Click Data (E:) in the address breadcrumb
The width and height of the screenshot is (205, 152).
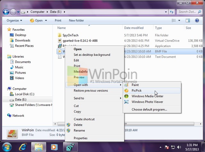56,12
